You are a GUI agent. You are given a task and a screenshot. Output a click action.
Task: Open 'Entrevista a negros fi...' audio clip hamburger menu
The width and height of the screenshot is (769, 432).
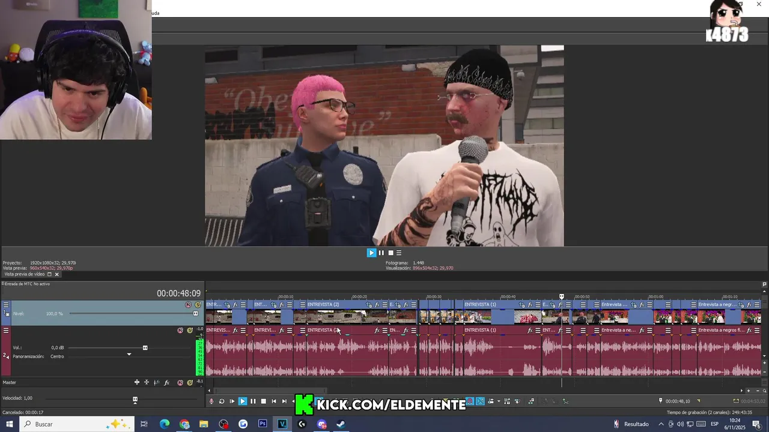coord(757,330)
